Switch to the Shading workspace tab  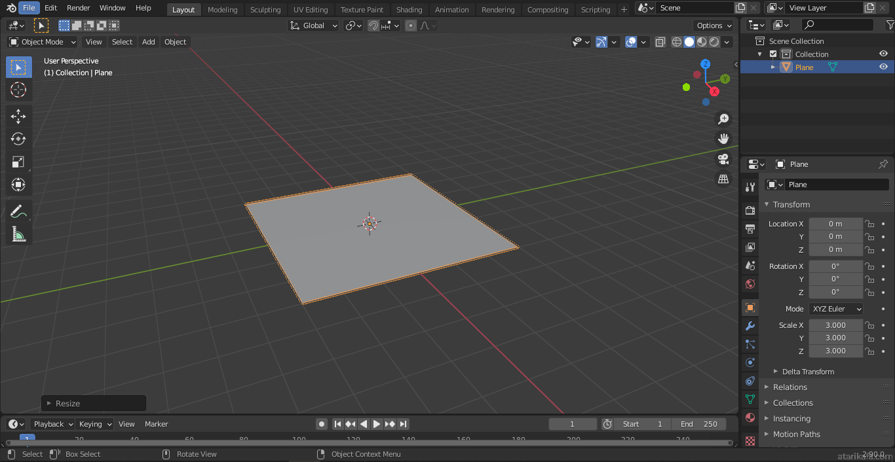409,10
